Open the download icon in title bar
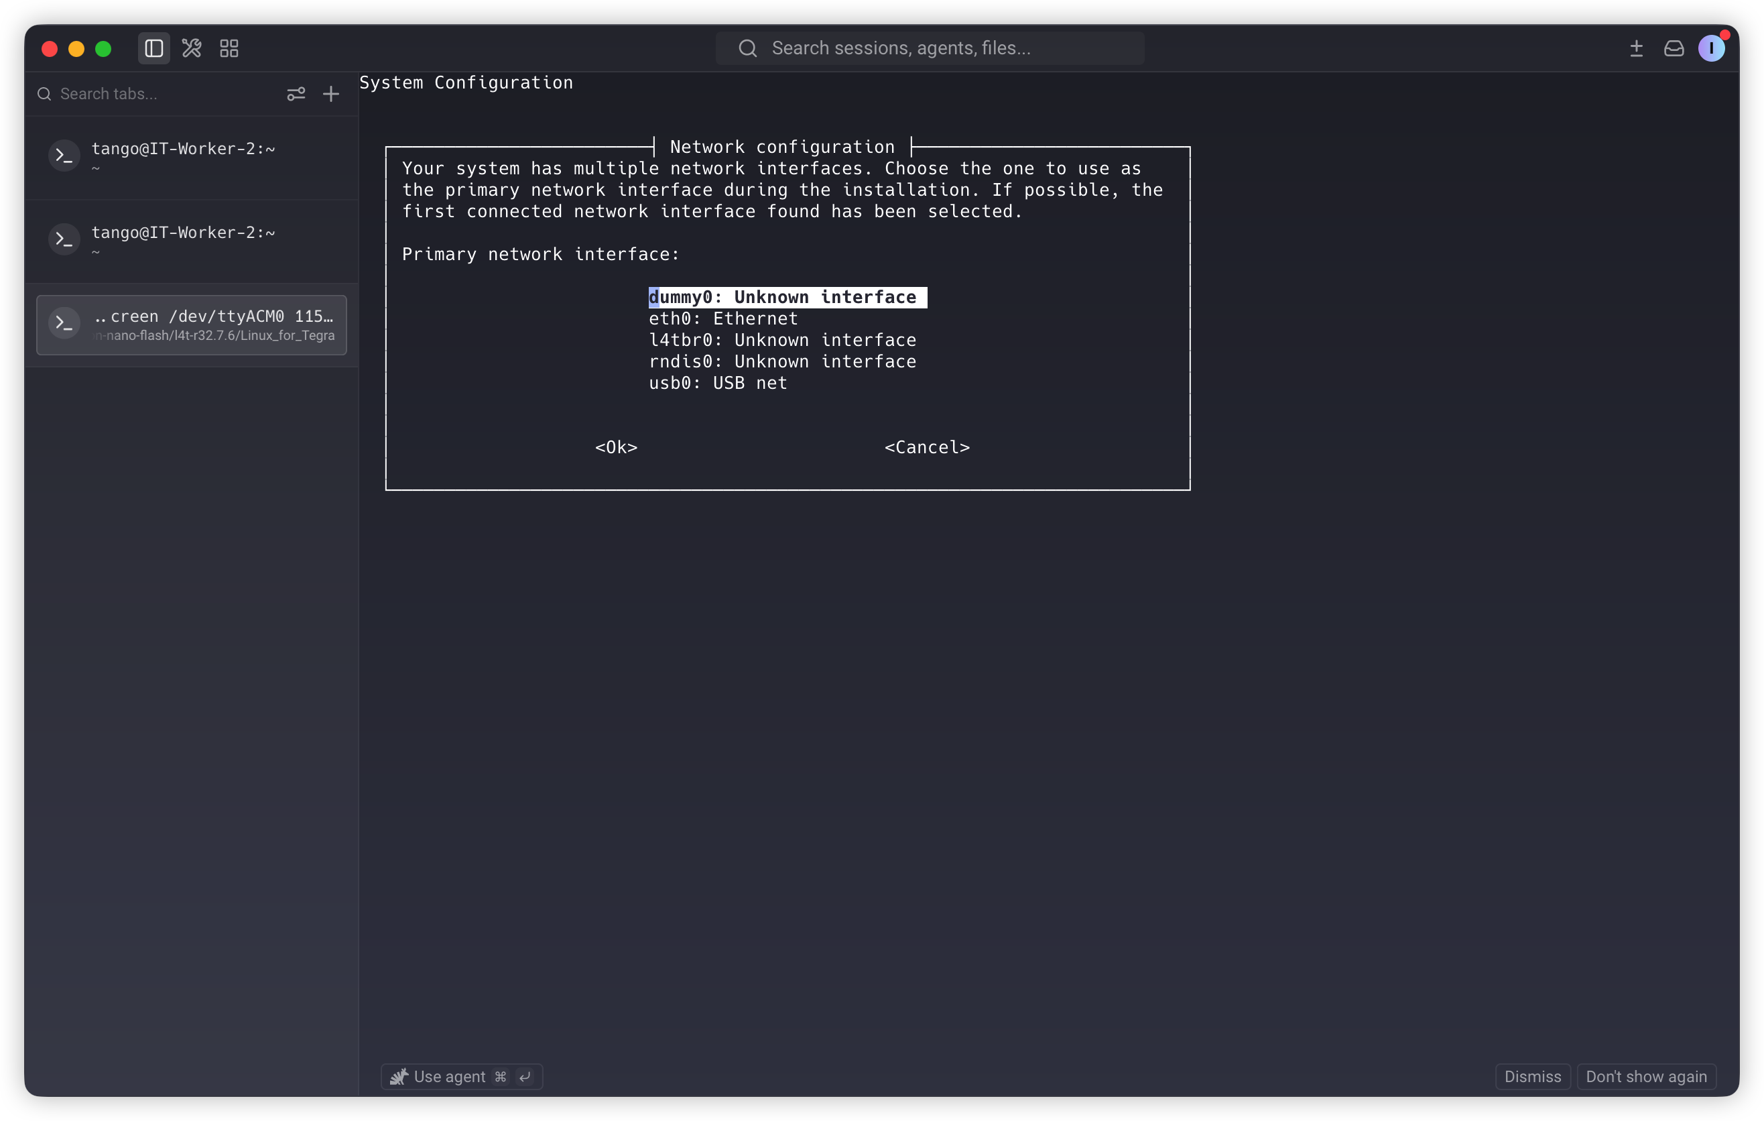This screenshot has height=1121, width=1764. click(1637, 48)
